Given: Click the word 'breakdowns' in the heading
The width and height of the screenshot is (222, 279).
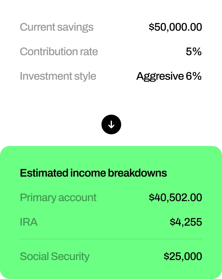Looking at the screenshot, I should pos(137,173).
